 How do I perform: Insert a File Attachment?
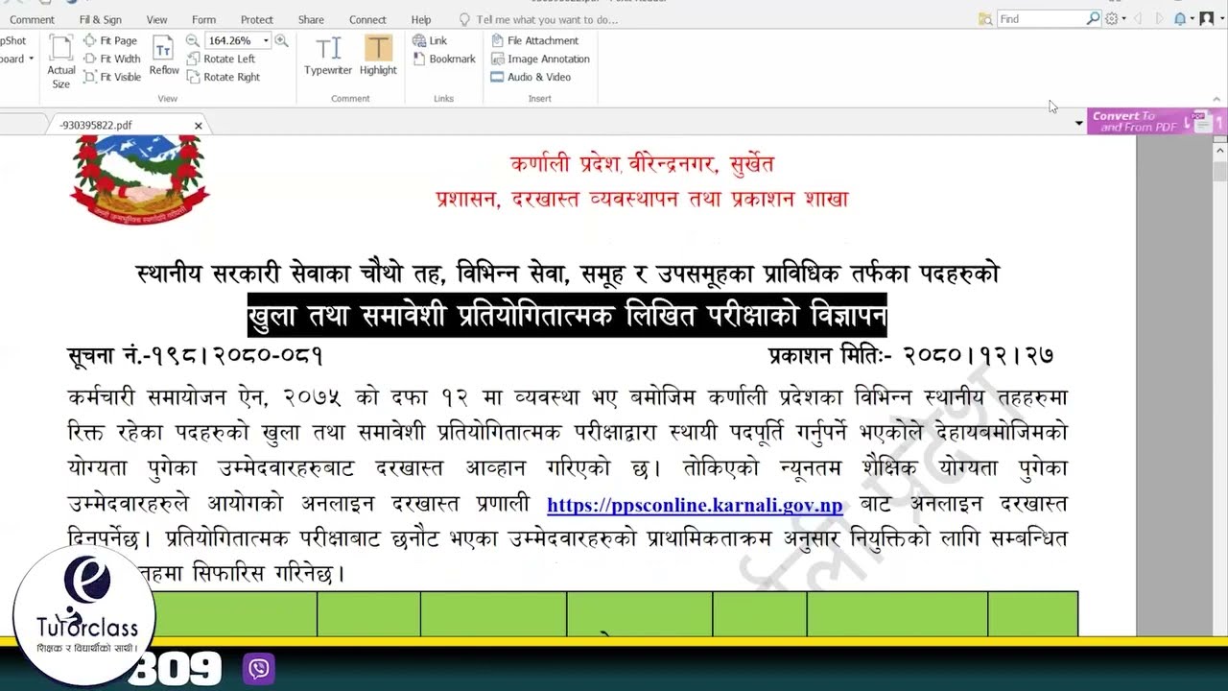(x=534, y=40)
